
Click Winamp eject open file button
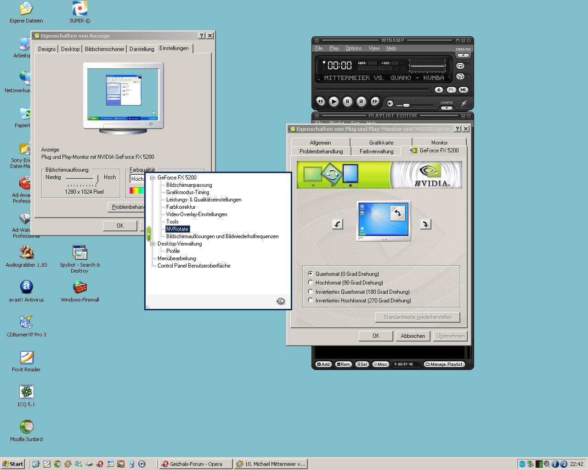[x=439, y=90]
